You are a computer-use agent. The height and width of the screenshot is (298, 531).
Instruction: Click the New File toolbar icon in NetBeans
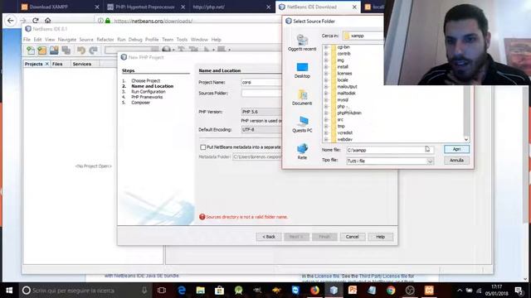click(x=31, y=50)
